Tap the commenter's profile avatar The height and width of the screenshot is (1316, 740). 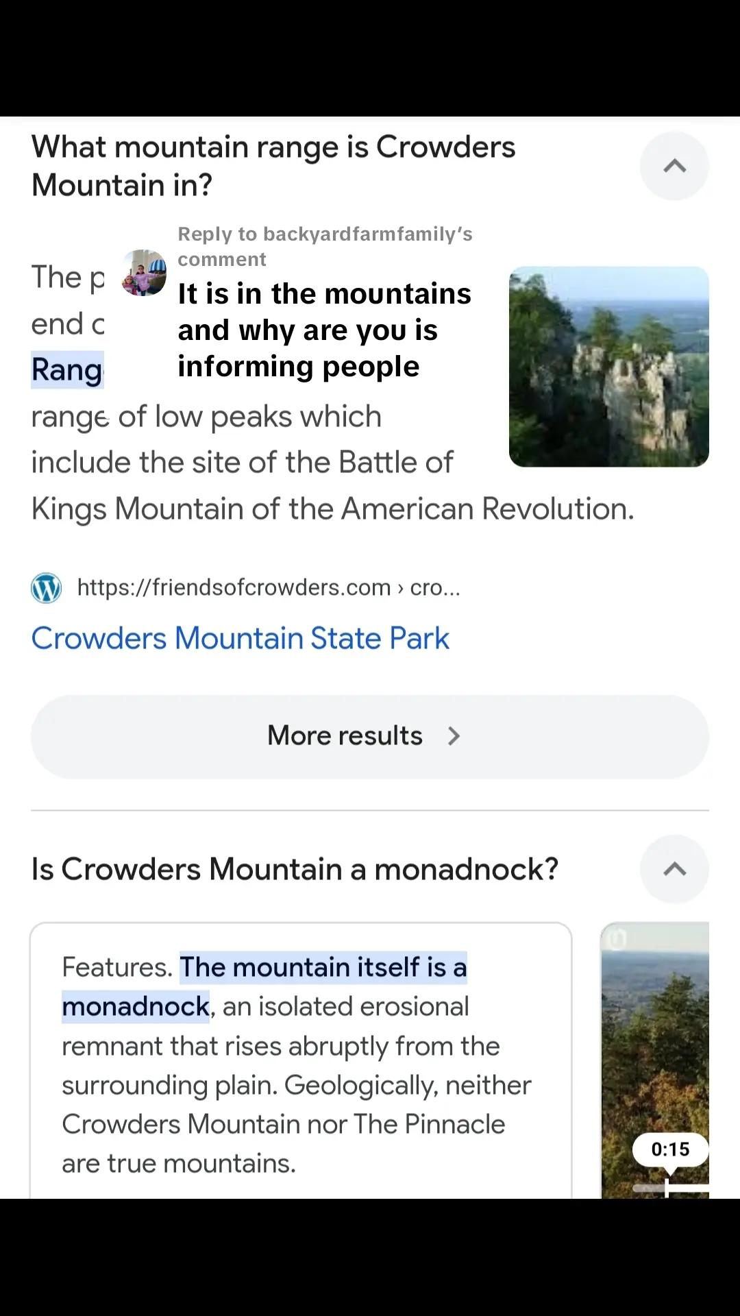coord(144,273)
